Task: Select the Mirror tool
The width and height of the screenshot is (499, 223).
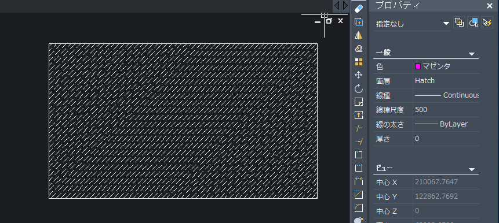Action: 359,35
